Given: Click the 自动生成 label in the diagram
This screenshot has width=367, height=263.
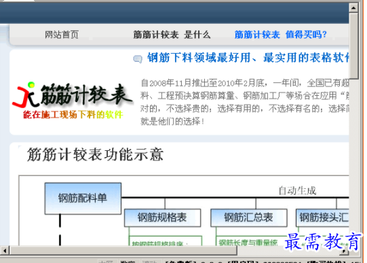Looking at the screenshot, I should tap(297, 190).
